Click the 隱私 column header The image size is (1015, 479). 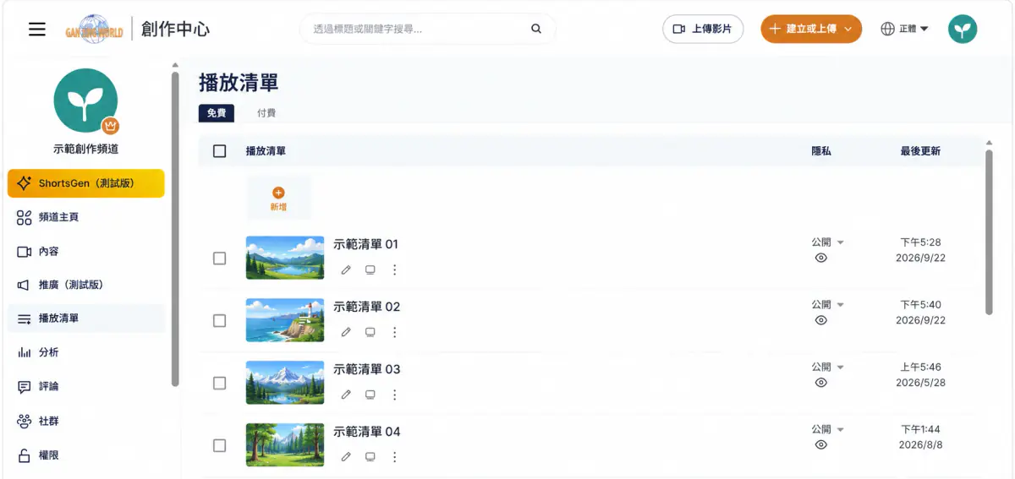click(821, 151)
